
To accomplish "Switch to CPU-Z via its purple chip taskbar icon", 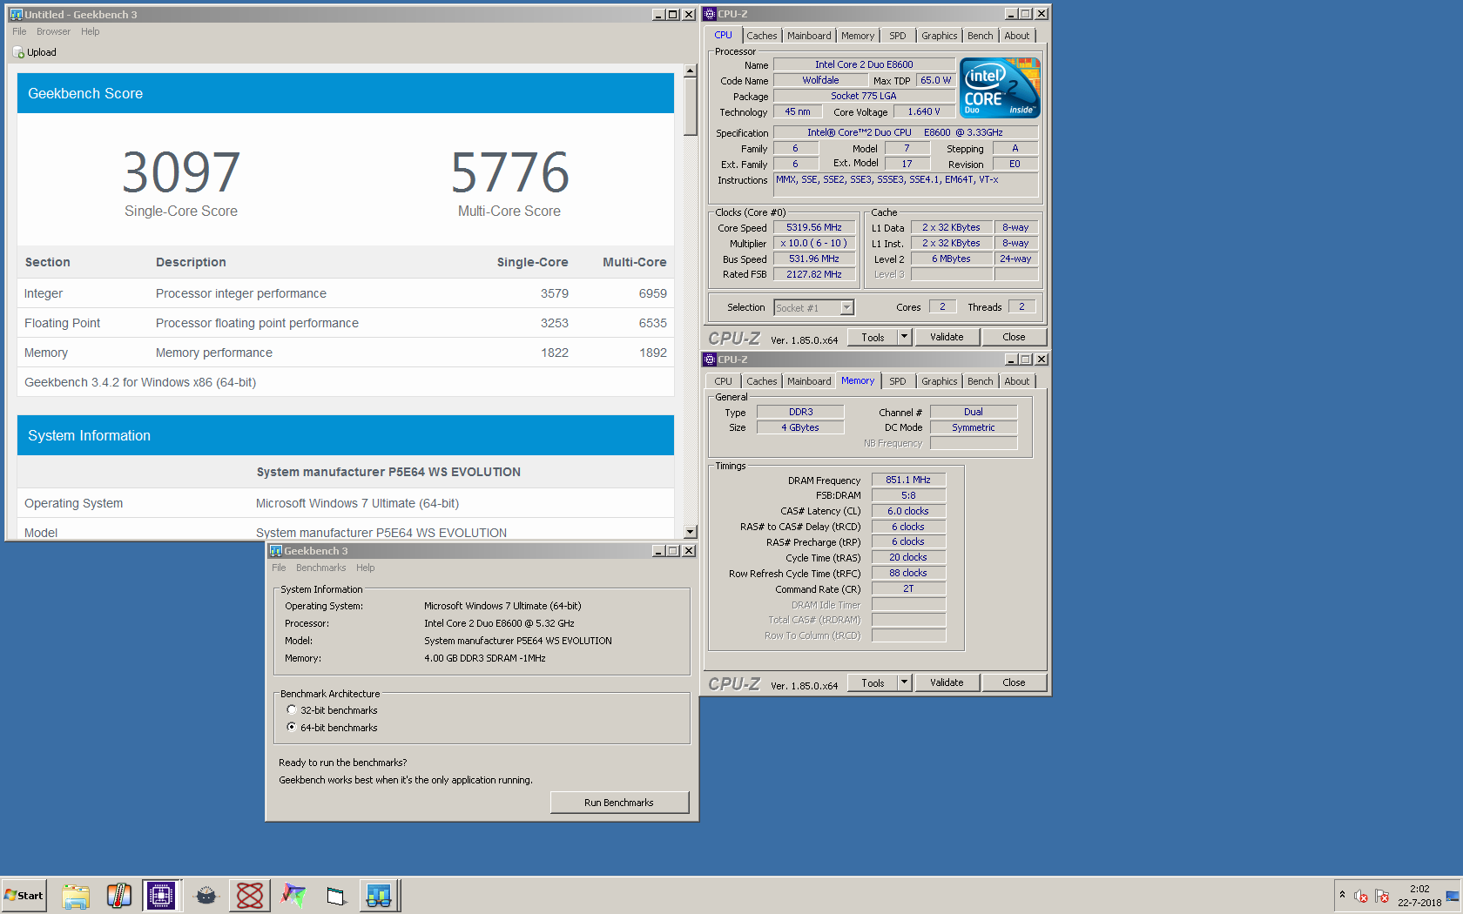I will pos(161,895).
